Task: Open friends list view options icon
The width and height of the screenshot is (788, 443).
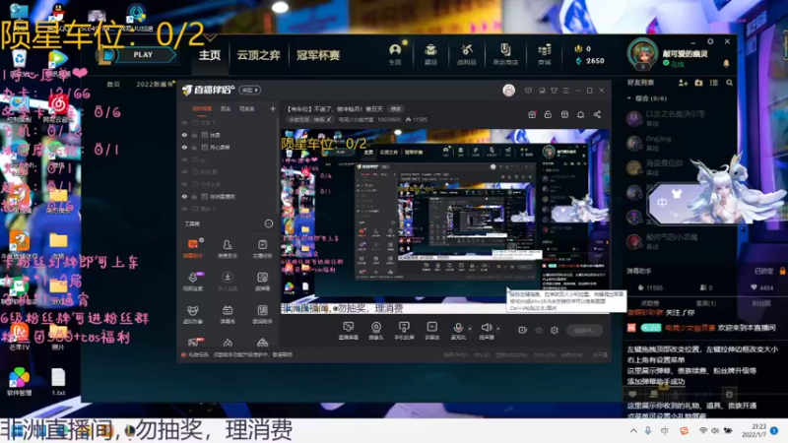Action: tap(713, 83)
